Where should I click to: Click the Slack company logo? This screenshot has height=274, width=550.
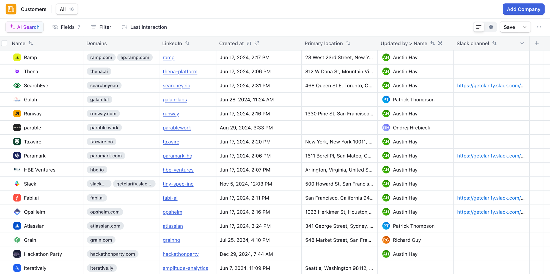pos(17,184)
